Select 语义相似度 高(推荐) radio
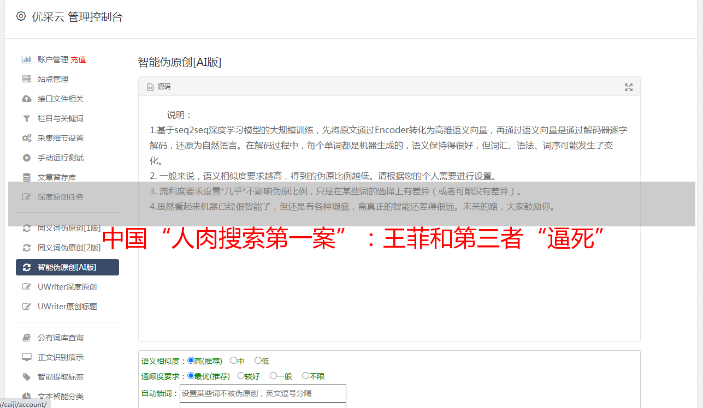The height and width of the screenshot is (408, 703). tap(191, 361)
